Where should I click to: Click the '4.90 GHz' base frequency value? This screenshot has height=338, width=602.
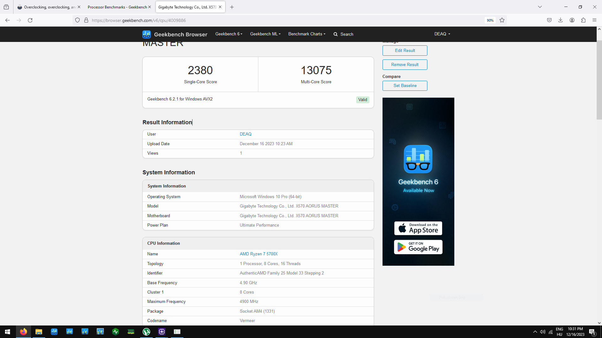[x=248, y=283]
